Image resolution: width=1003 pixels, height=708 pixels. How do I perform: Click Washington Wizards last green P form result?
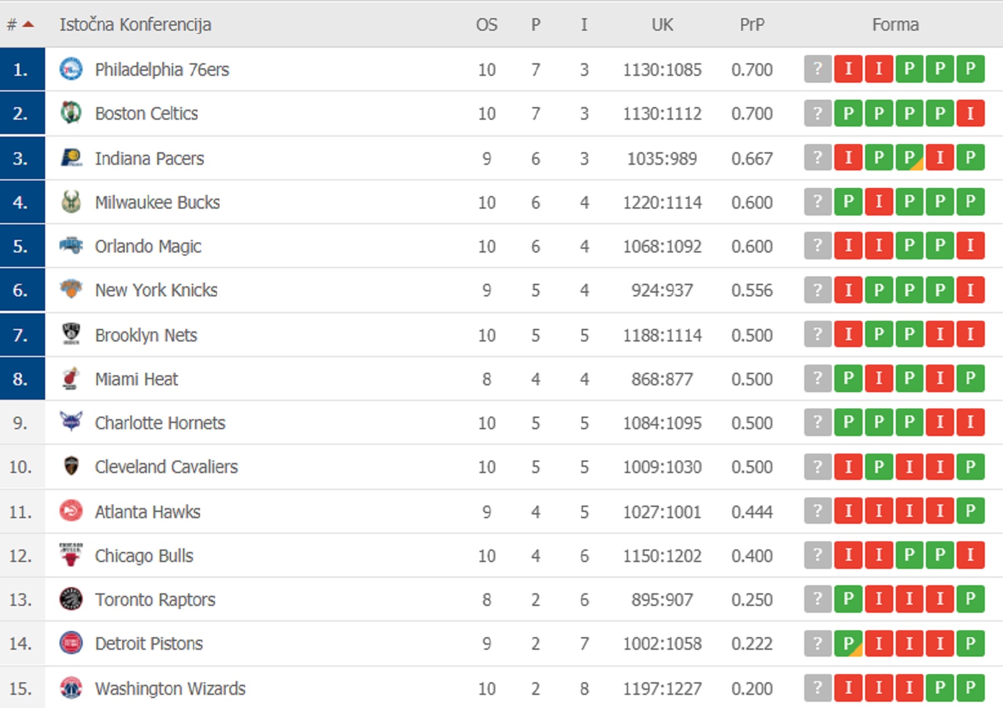click(x=970, y=688)
